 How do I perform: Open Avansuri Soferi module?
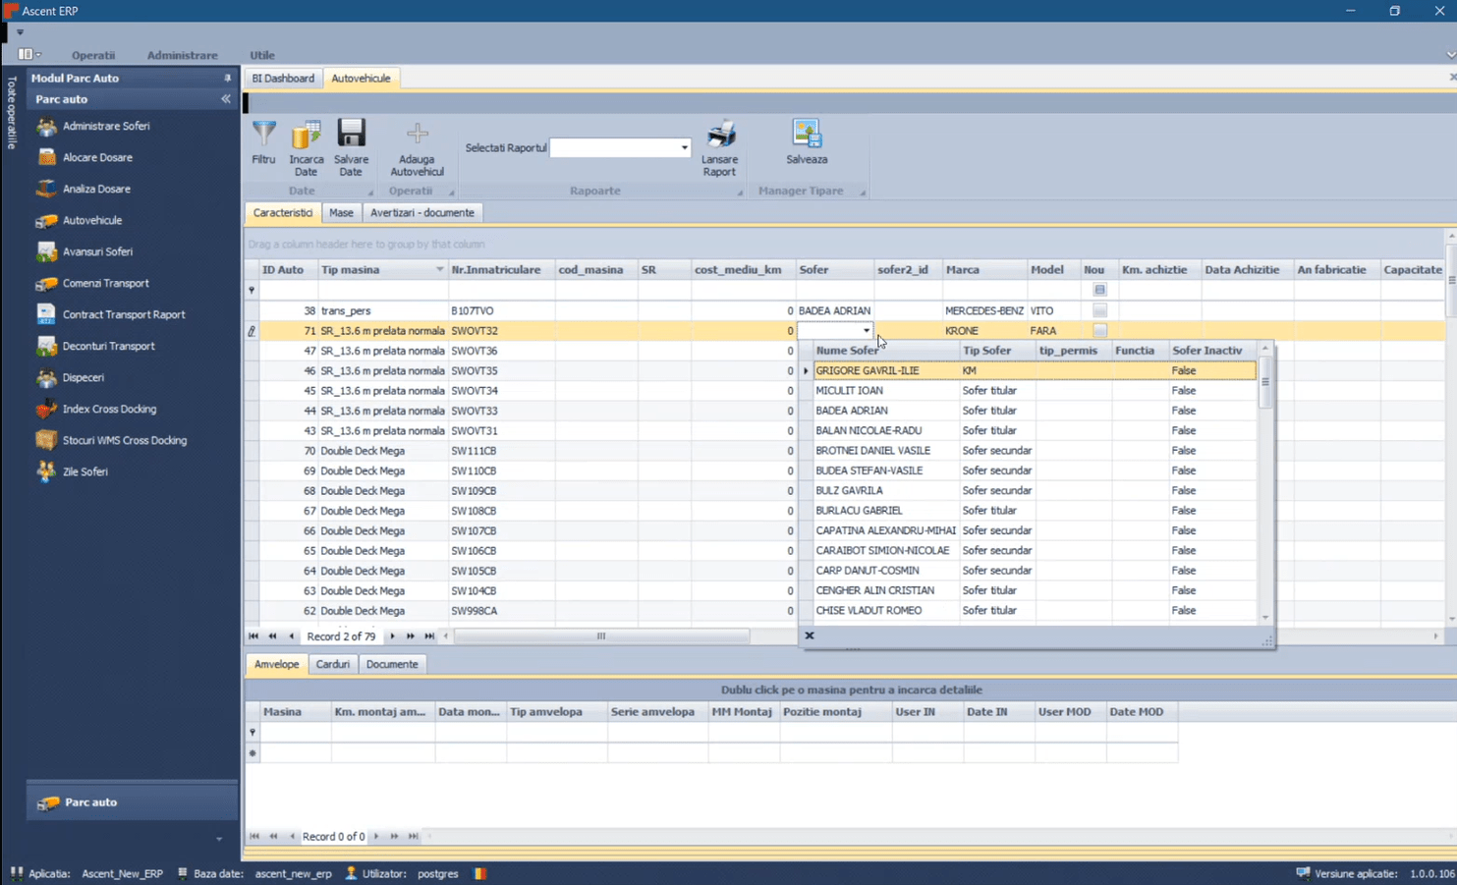pyautogui.click(x=97, y=251)
